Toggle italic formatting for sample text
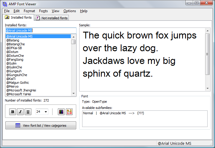Image resolution: width=215 pixels, height=148 pixels. 20,112
